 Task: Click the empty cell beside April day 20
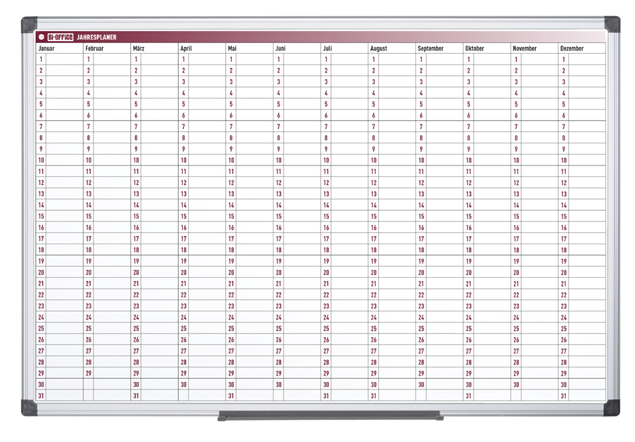coord(207,272)
